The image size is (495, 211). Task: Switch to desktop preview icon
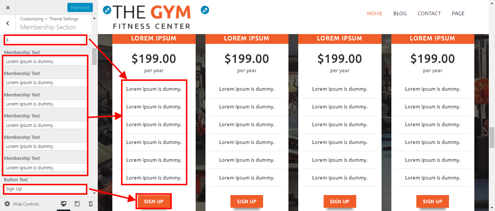(x=63, y=204)
